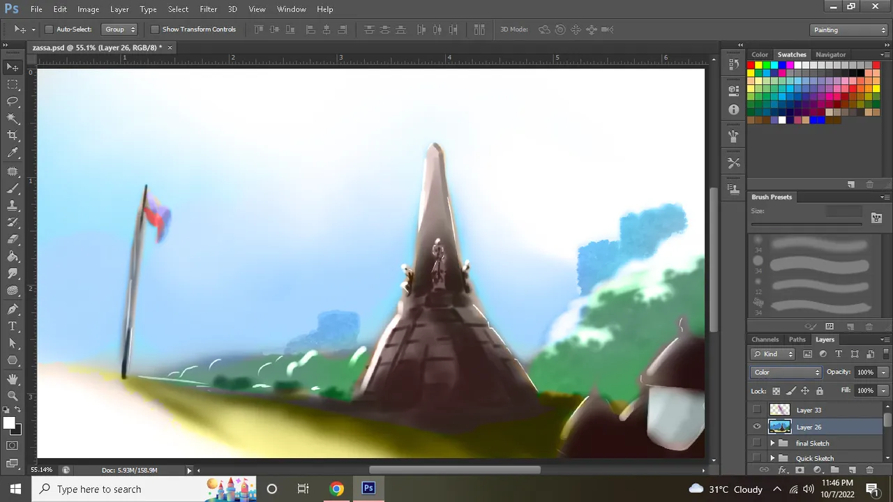Image resolution: width=893 pixels, height=502 pixels.
Task: Toggle lock all for the layer
Action: 820,391
